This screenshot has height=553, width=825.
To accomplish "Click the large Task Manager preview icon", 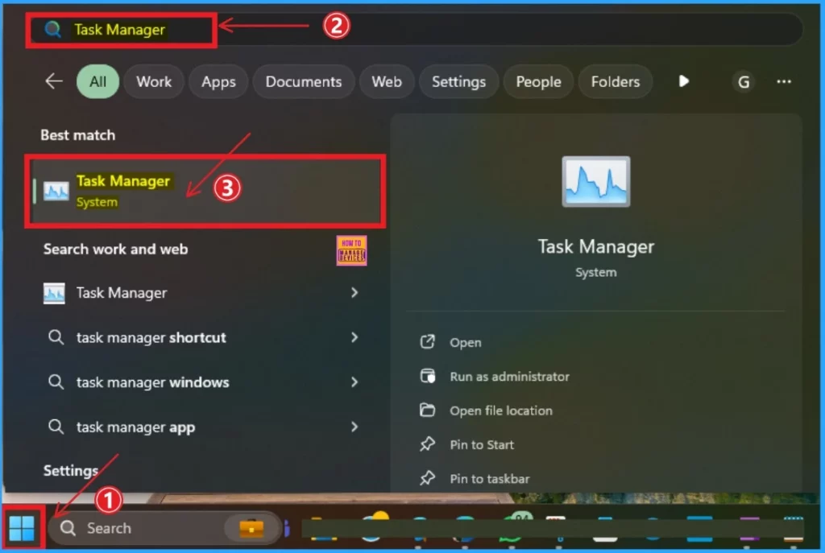I will (x=595, y=181).
